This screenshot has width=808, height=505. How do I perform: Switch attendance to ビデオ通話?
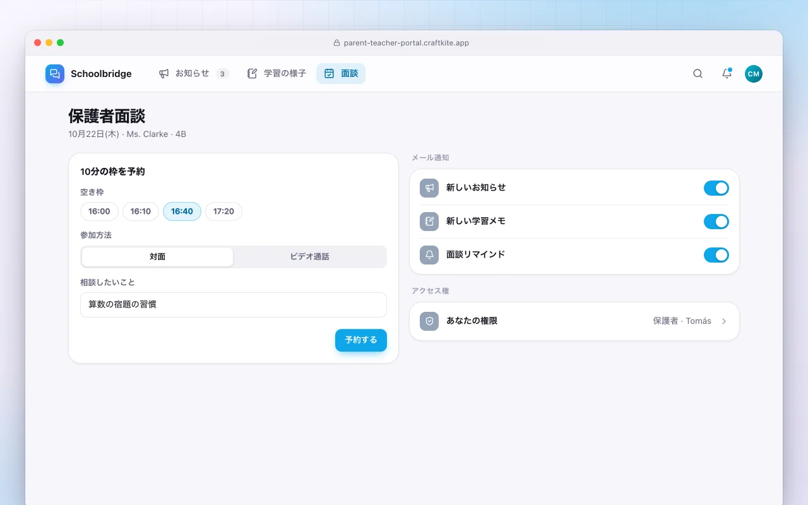309,257
